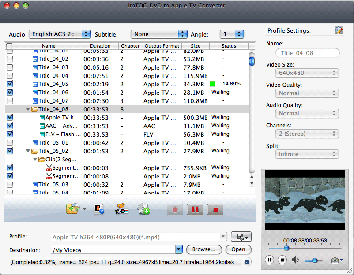Pause the conversion with the red pause button
Screen dimensions: 354x275
point(195,210)
